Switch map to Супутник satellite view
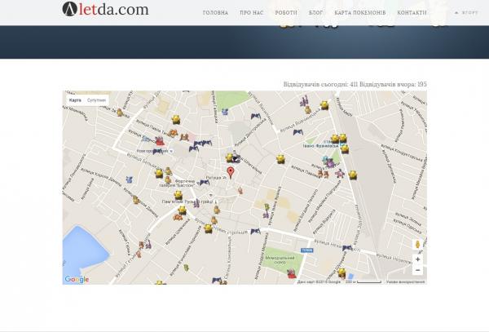This screenshot has width=489, height=332. [x=97, y=100]
